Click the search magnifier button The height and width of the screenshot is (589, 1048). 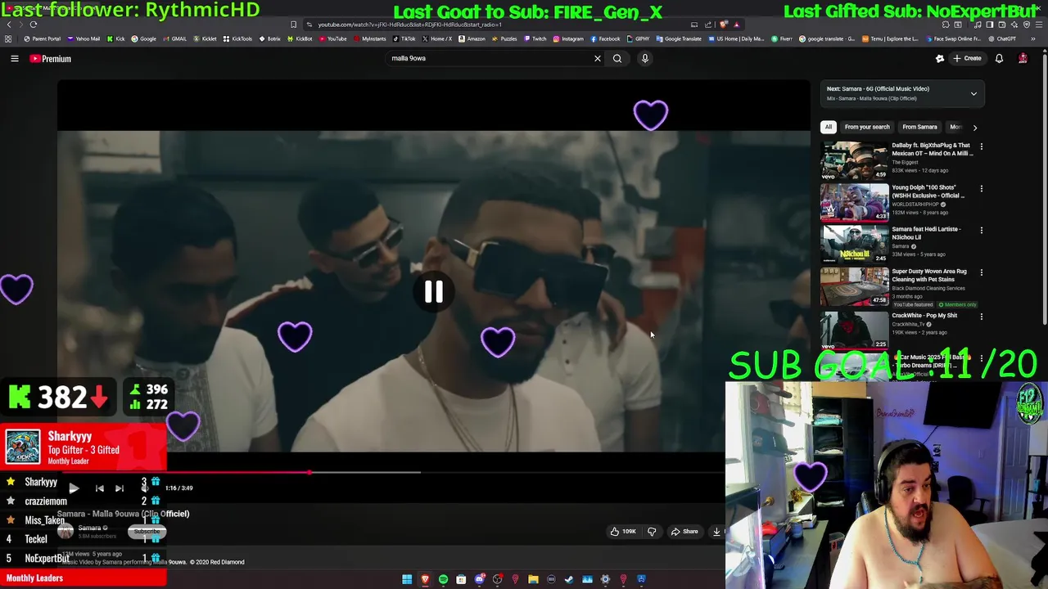[x=617, y=58]
